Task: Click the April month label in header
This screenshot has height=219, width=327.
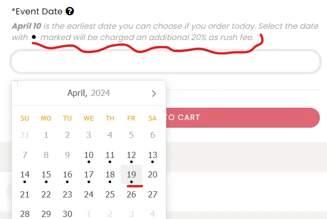Action: tap(77, 93)
